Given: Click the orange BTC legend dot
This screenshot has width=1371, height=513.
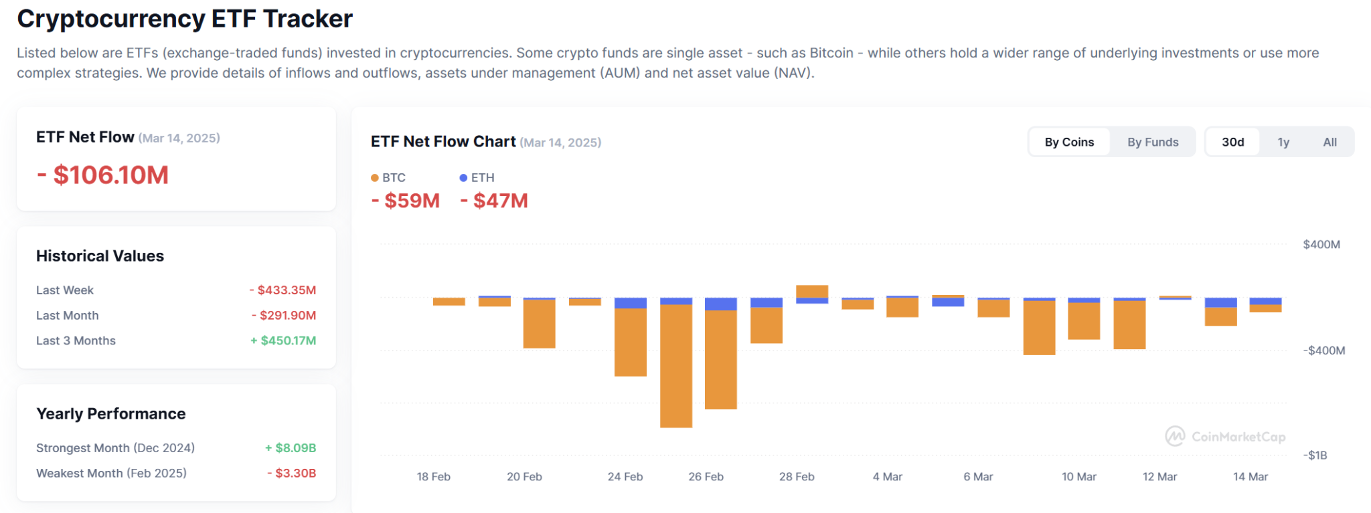Looking at the screenshot, I should (x=375, y=178).
